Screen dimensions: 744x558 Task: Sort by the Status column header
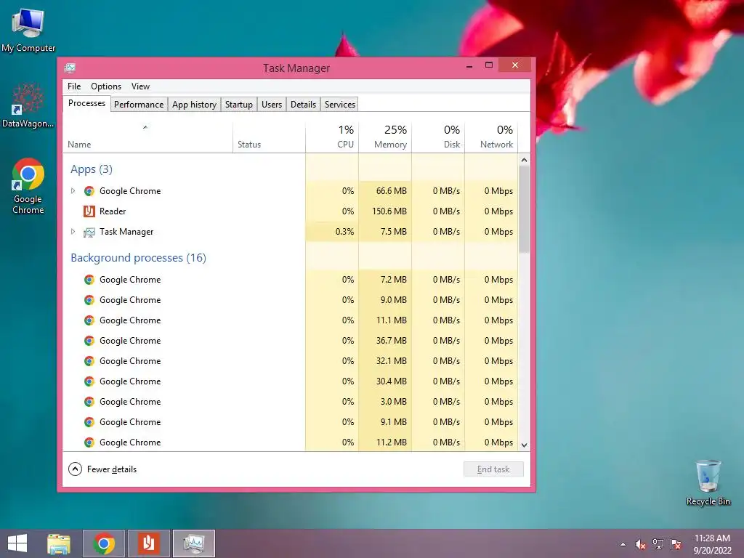(269, 137)
